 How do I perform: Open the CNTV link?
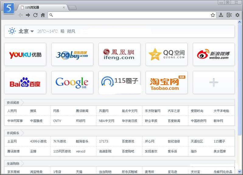tap(57, 121)
